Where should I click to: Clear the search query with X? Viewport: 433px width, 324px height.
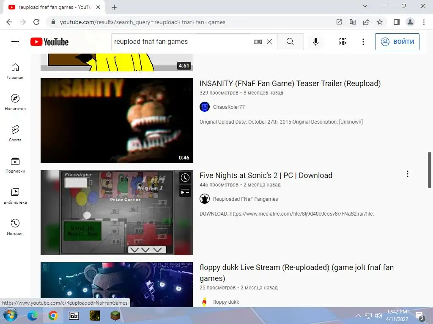point(269,42)
